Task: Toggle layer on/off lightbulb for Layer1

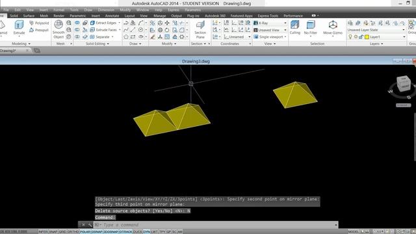Action: 350,37
